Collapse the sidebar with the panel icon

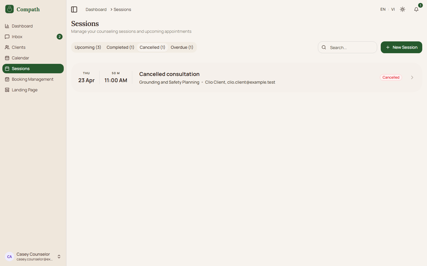click(74, 9)
